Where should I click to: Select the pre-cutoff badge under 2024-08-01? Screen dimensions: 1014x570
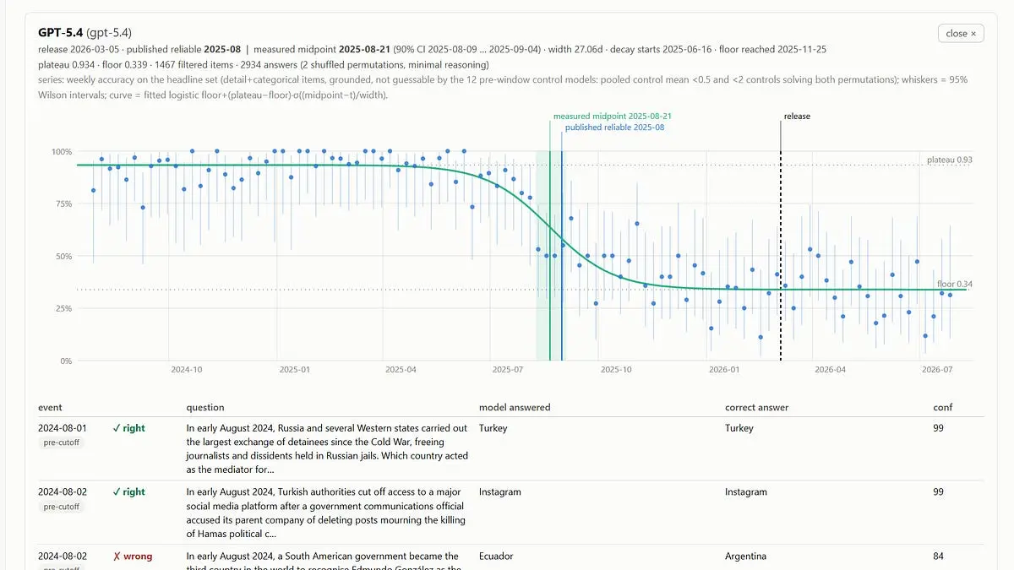(62, 442)
